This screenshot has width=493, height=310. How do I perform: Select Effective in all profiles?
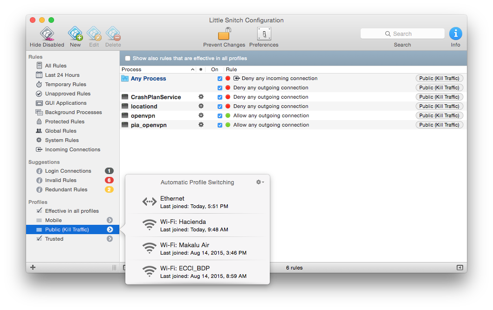(x=72, y=211)
